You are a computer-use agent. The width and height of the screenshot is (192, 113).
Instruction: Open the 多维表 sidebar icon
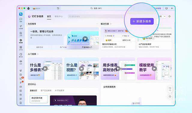point(21,41)
